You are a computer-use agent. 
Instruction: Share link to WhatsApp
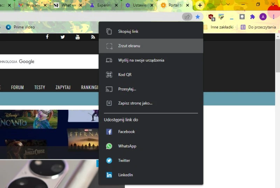[151, 146]
